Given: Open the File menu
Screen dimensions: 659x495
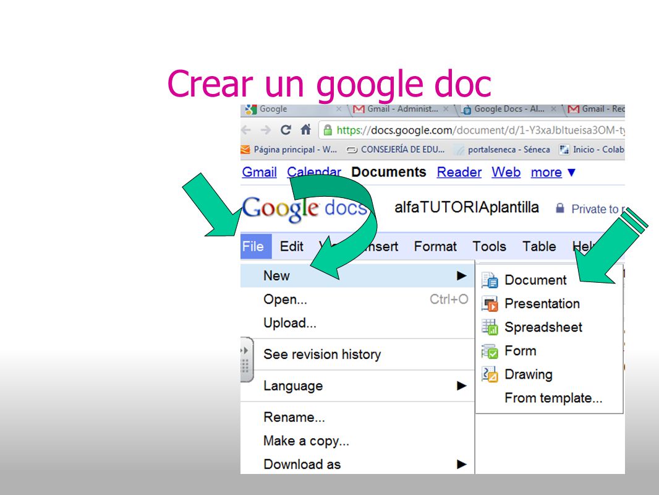Looking at the screenshot, I should pyautogui.click(x=256, y=246).
